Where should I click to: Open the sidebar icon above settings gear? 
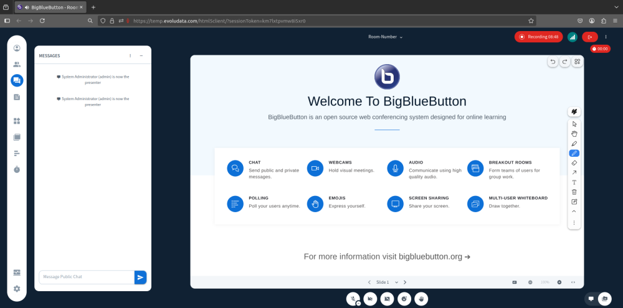point(17,273)
